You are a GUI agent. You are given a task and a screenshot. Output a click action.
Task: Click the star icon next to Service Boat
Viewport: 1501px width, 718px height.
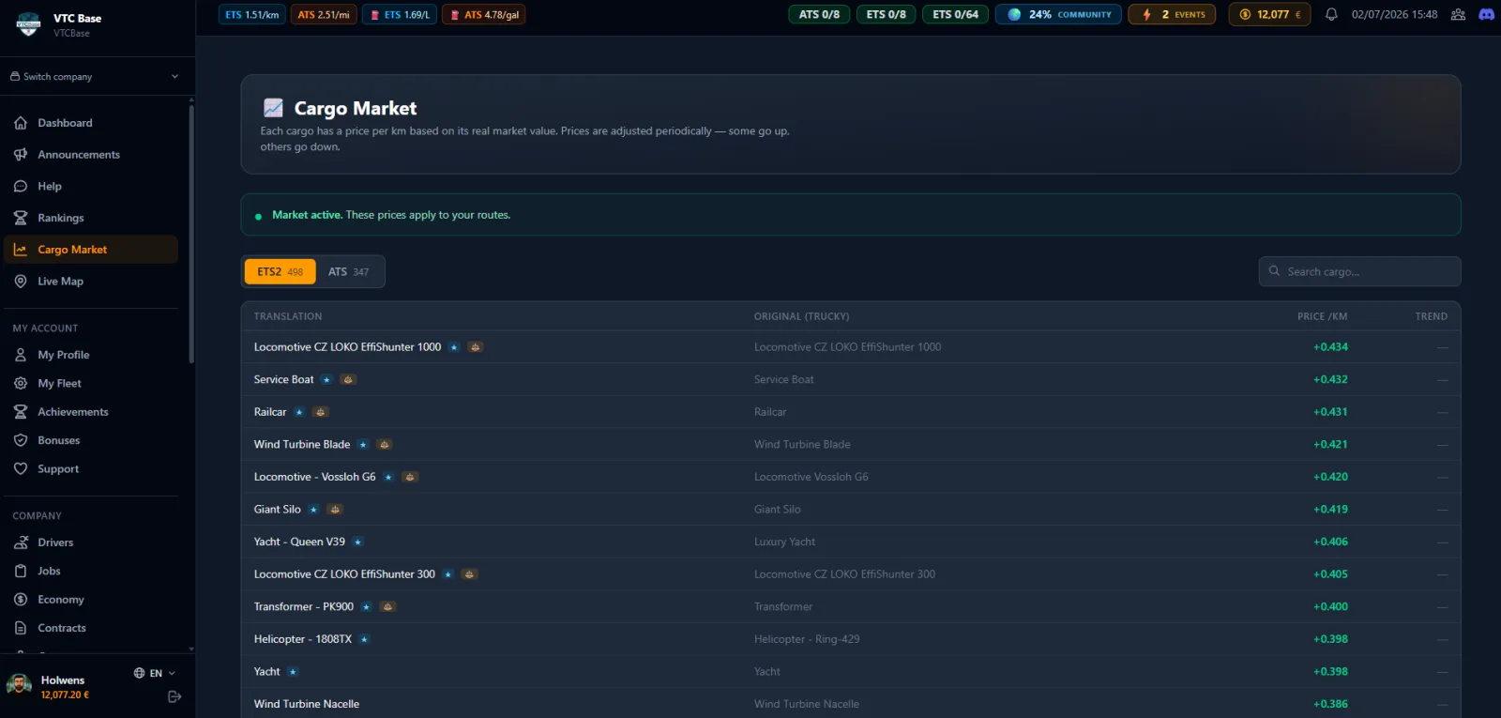tap(326, 380)
